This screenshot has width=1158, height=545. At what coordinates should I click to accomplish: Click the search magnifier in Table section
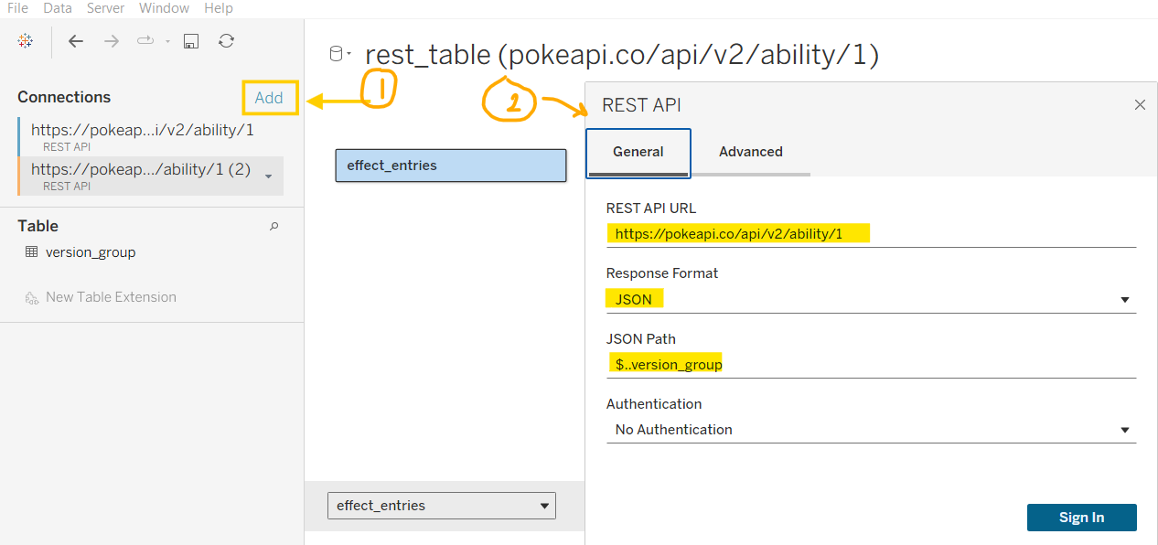click(273, 226)
